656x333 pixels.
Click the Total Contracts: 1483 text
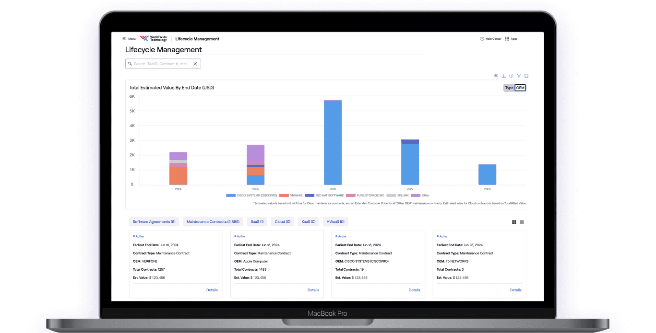click(250, 269)
